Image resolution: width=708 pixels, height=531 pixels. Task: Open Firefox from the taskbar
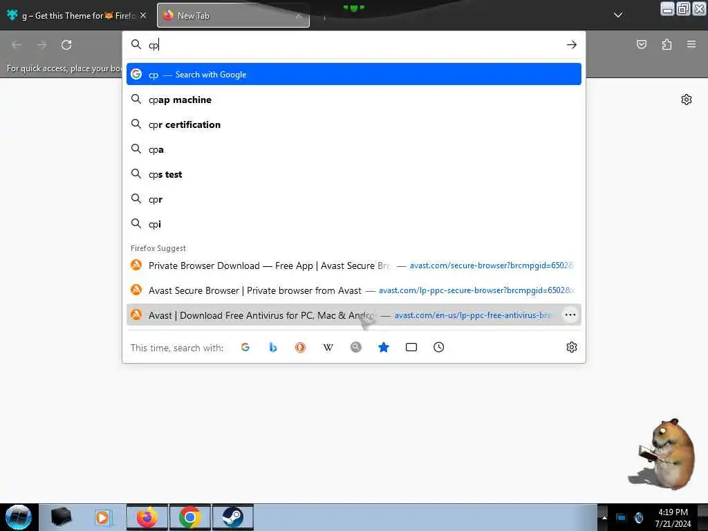(147, 517)
